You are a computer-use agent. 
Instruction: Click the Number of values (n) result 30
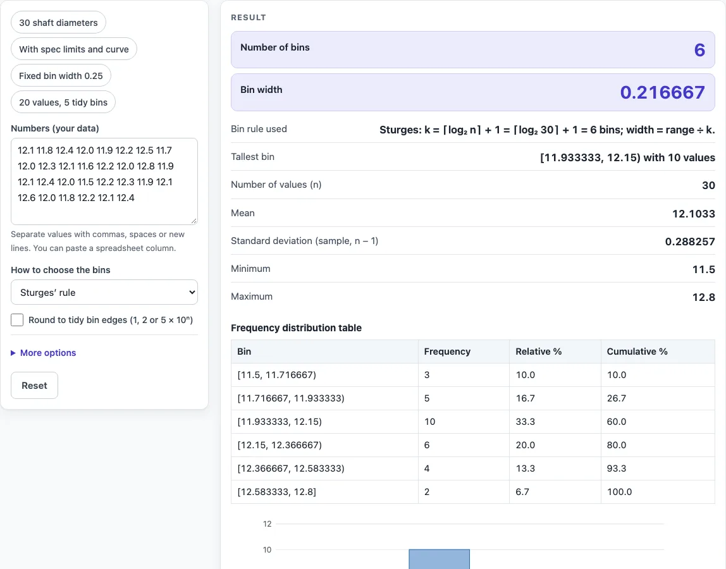pos(708,185)
